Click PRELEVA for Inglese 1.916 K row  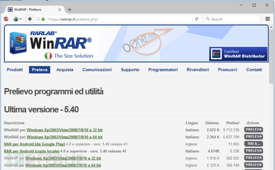[253, 158]
